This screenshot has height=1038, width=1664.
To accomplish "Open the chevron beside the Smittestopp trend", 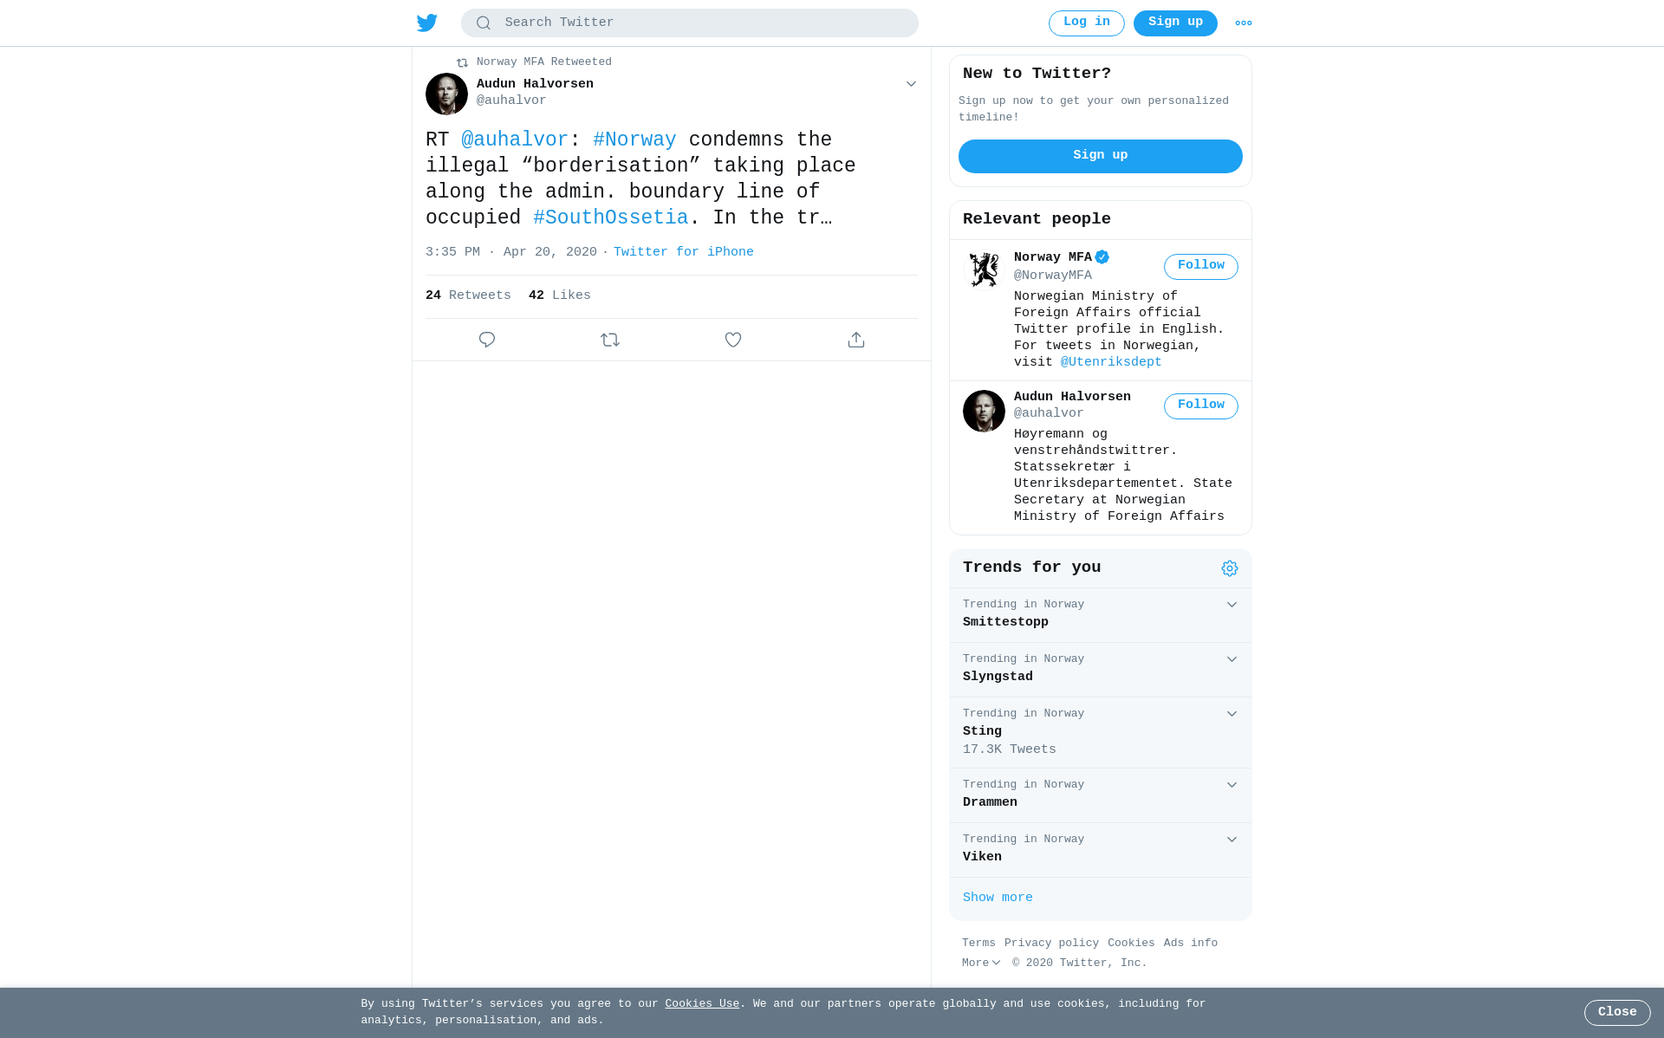I will pyautogui.click(x=1232, y=605).
